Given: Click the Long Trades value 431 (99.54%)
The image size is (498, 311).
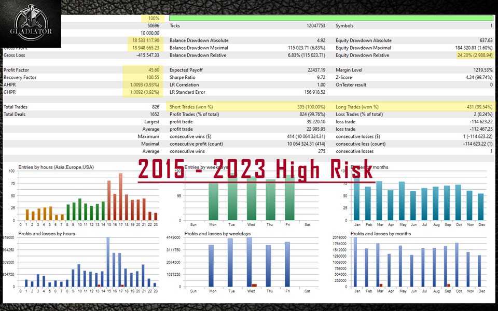Looking at the screenshot, I should pos(474,107).
